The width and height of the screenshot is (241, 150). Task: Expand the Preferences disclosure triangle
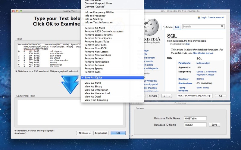(132, 136)
